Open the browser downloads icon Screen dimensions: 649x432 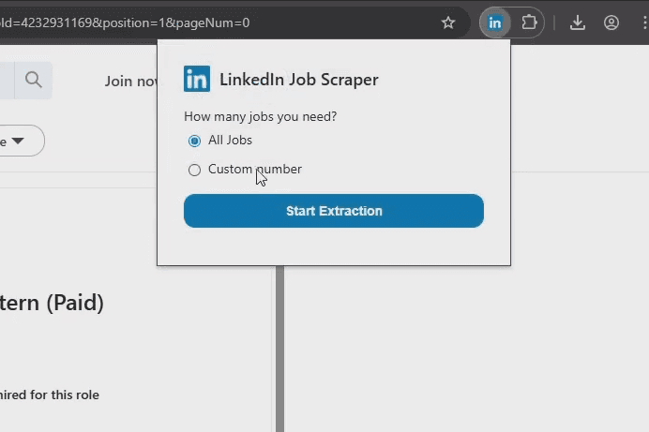[578, 22]
